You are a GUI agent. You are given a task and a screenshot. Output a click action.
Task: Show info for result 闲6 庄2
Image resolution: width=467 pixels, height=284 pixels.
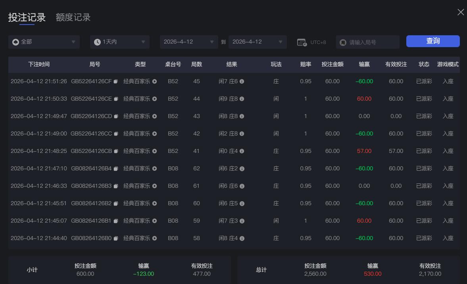[242, 168]
